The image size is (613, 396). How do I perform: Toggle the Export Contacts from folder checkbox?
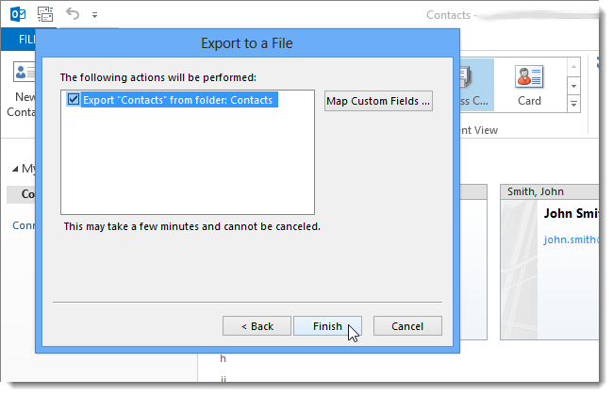(74, 99)
